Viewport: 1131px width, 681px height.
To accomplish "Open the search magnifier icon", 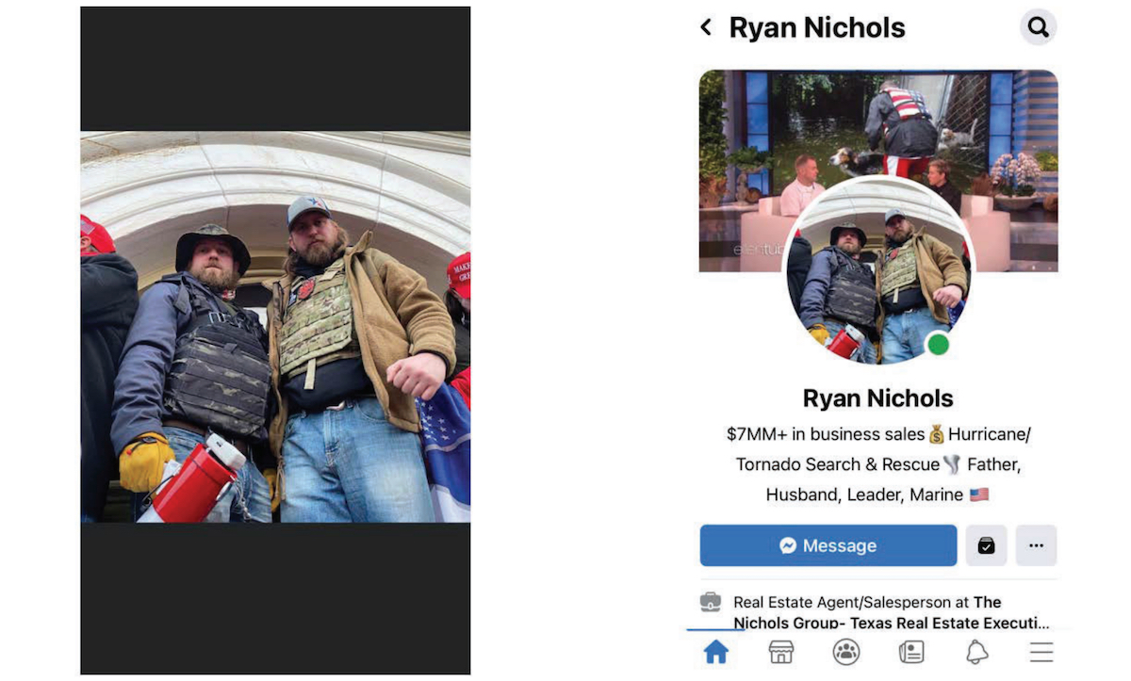I will tap(1038, 27).
